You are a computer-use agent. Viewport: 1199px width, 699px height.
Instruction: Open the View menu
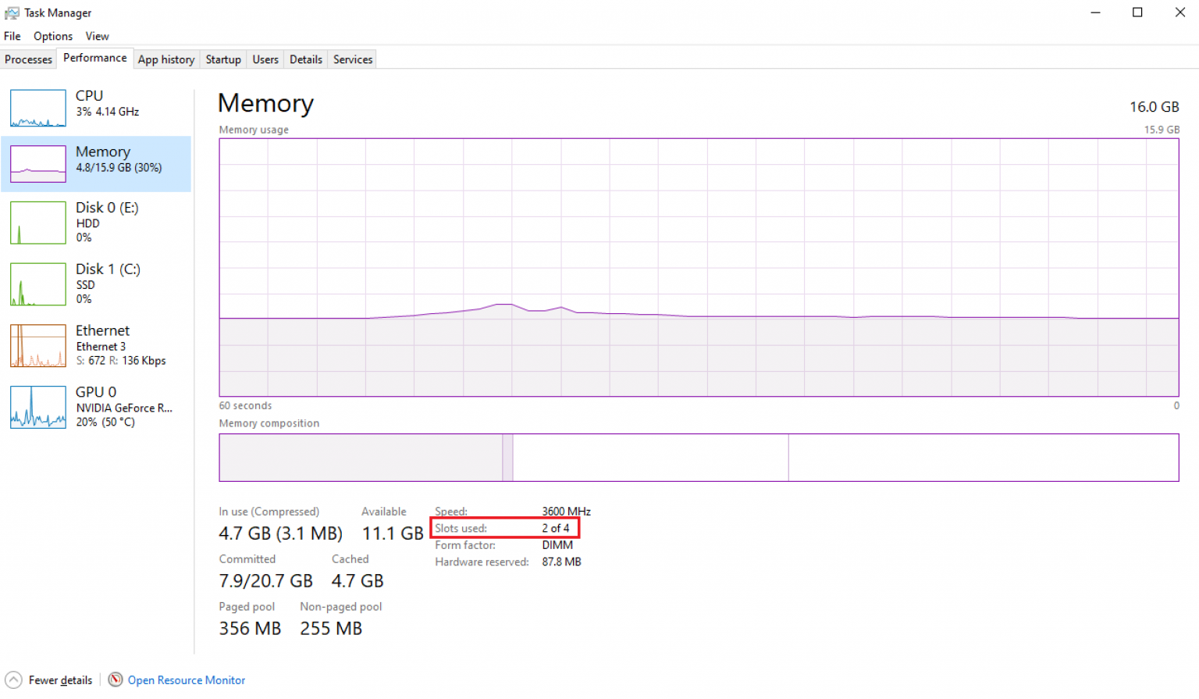tap(97, 36)
